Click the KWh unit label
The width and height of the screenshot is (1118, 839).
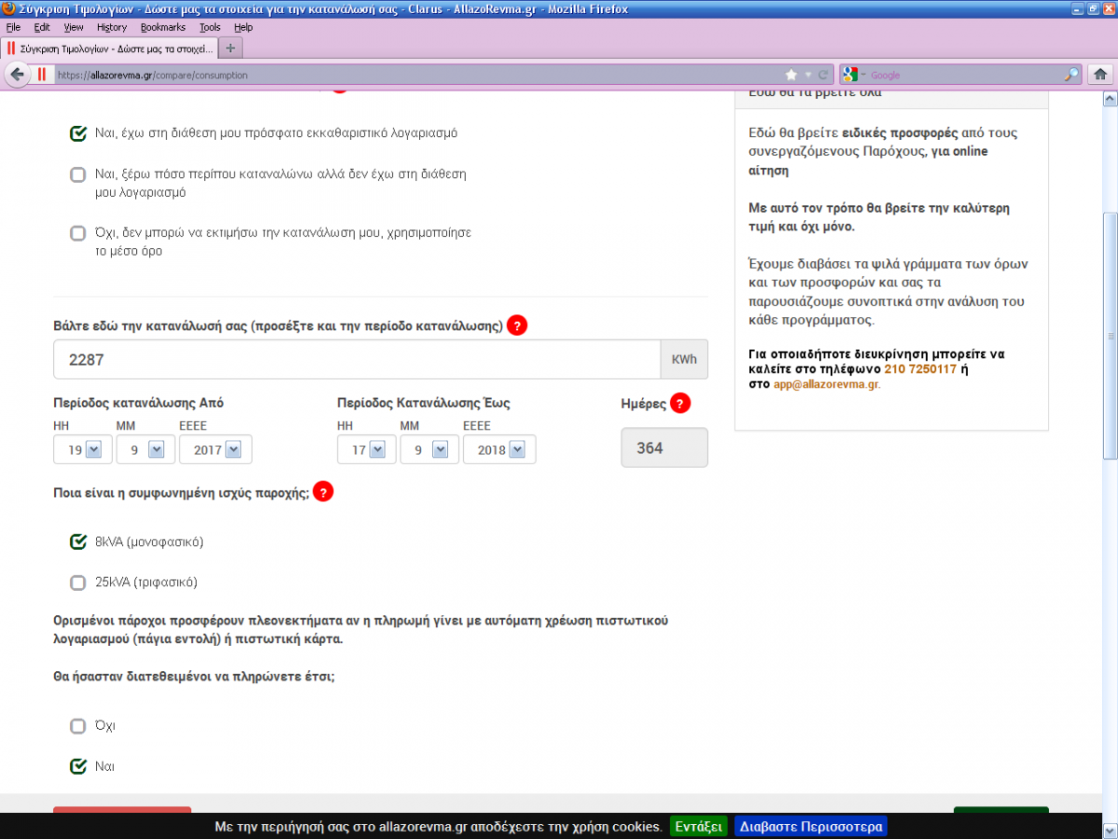[684, 359]
